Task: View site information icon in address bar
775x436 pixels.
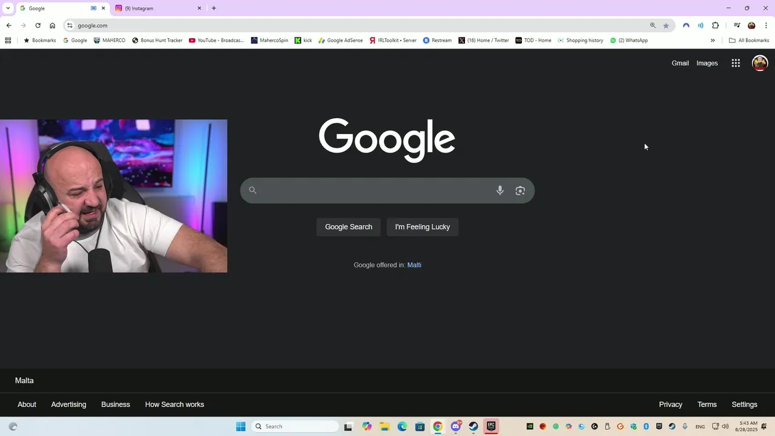Action: tap(70, 25)
